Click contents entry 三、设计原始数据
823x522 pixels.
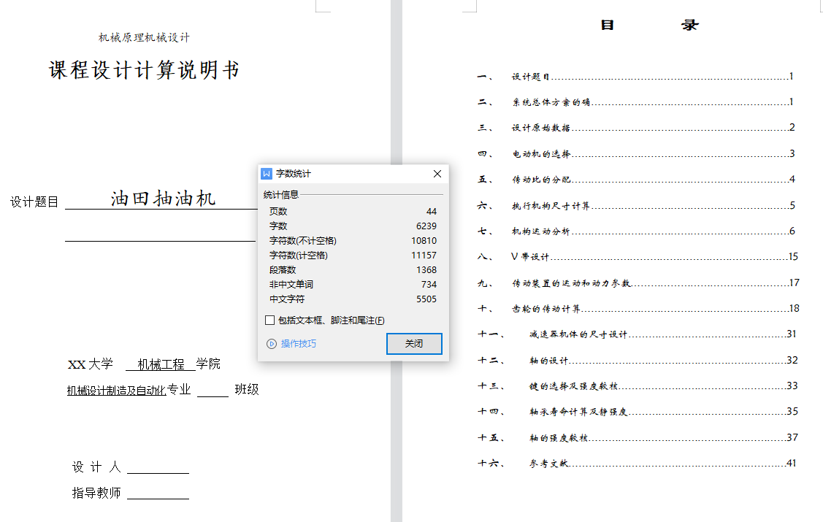pyautogui.click(x=635, y=128)
